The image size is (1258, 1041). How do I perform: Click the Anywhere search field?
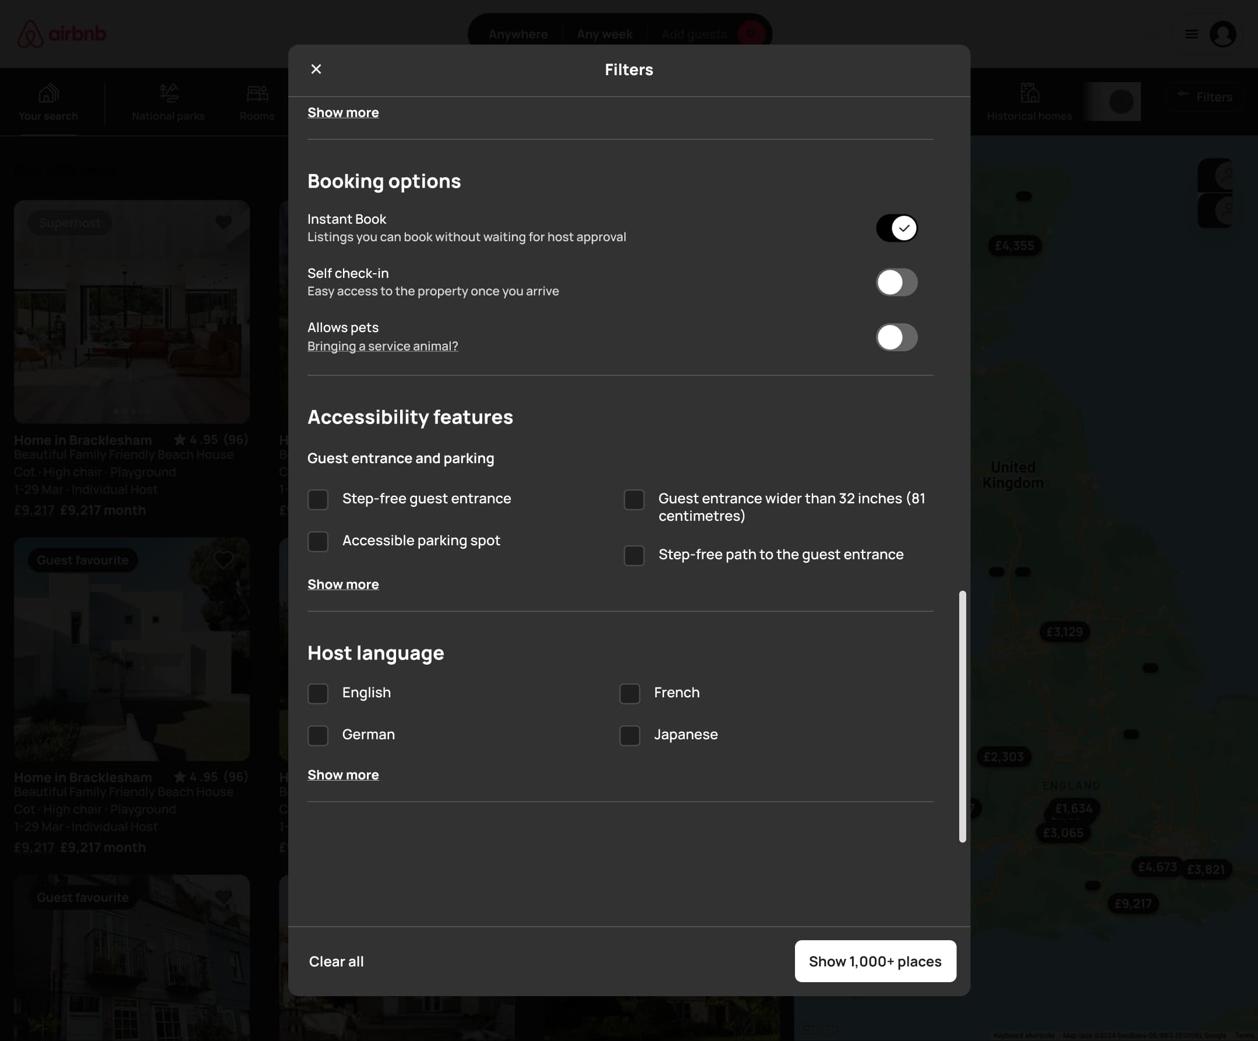pos(518,34)
